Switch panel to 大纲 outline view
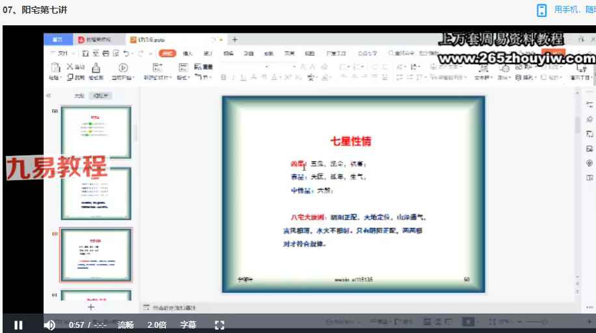The width and height of the screenshot is (596, 333). (79, 95)
